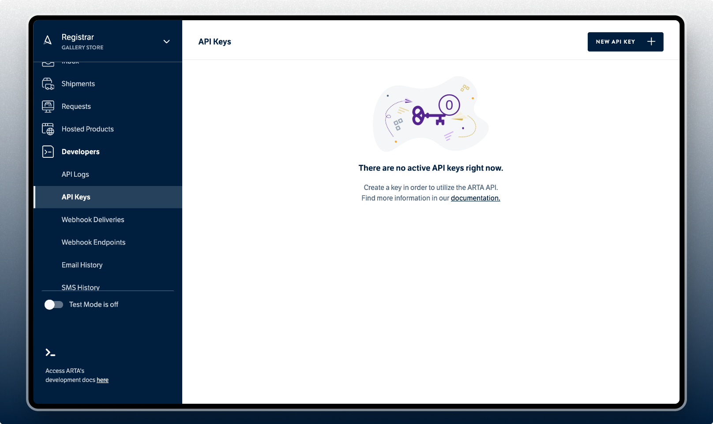Click the Developers terminal box icon

coord(48,152)
